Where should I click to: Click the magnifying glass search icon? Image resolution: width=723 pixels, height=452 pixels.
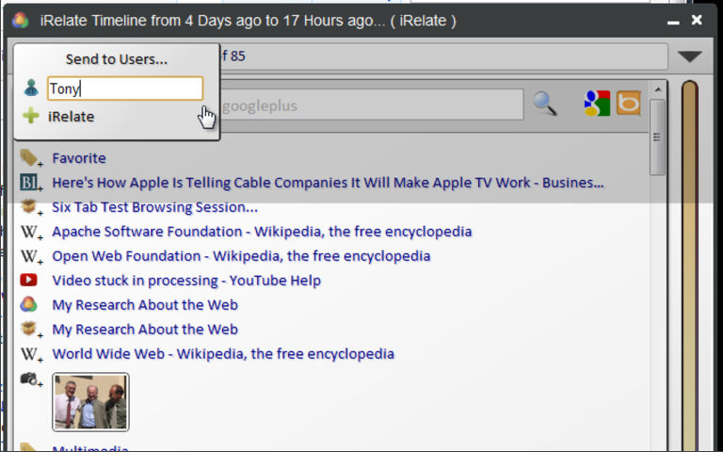click(x=545, y=104)
